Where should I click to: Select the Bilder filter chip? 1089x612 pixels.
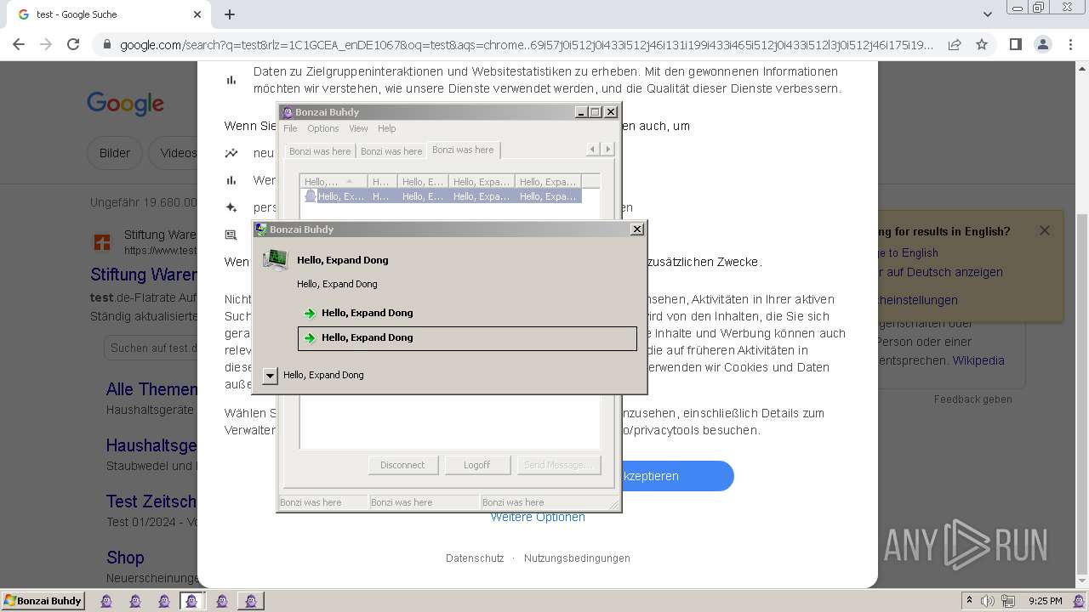click(115, 153)
